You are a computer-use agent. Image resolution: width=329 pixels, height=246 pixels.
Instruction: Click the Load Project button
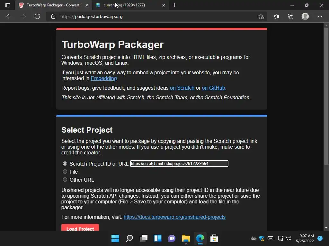(80, 228)
